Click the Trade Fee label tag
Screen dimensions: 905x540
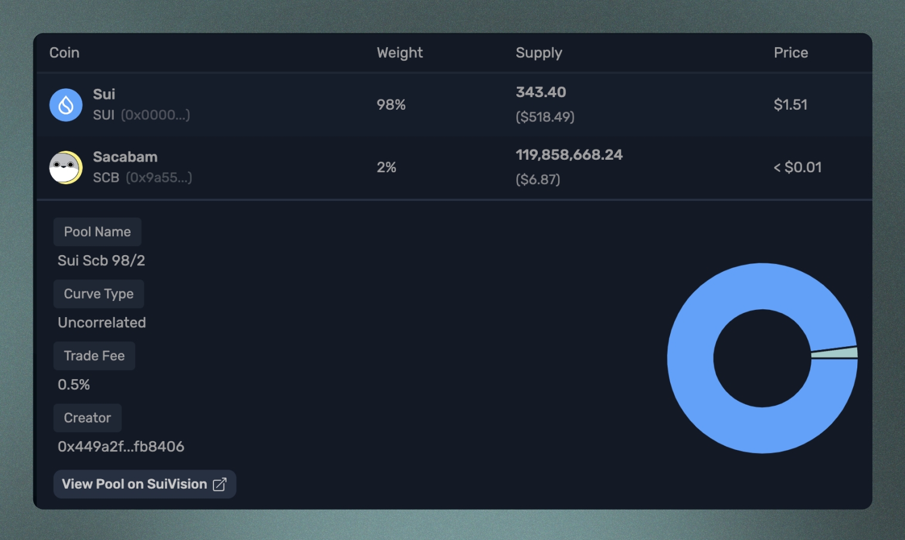94,356
